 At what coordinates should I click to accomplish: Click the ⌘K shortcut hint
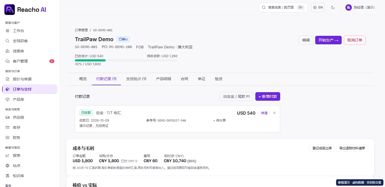tap(301, 7)
